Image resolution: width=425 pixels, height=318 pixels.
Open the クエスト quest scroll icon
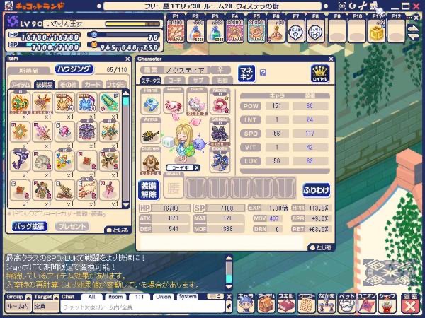(306, 303)
